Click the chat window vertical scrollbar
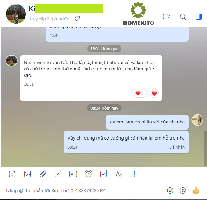This screenshot has width=207, height=200. [x=205, y=149]
